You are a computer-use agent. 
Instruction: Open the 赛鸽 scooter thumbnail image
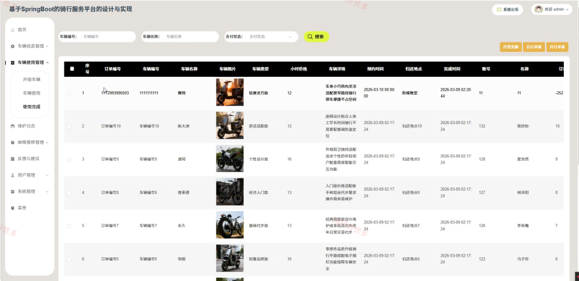(230, 92)
